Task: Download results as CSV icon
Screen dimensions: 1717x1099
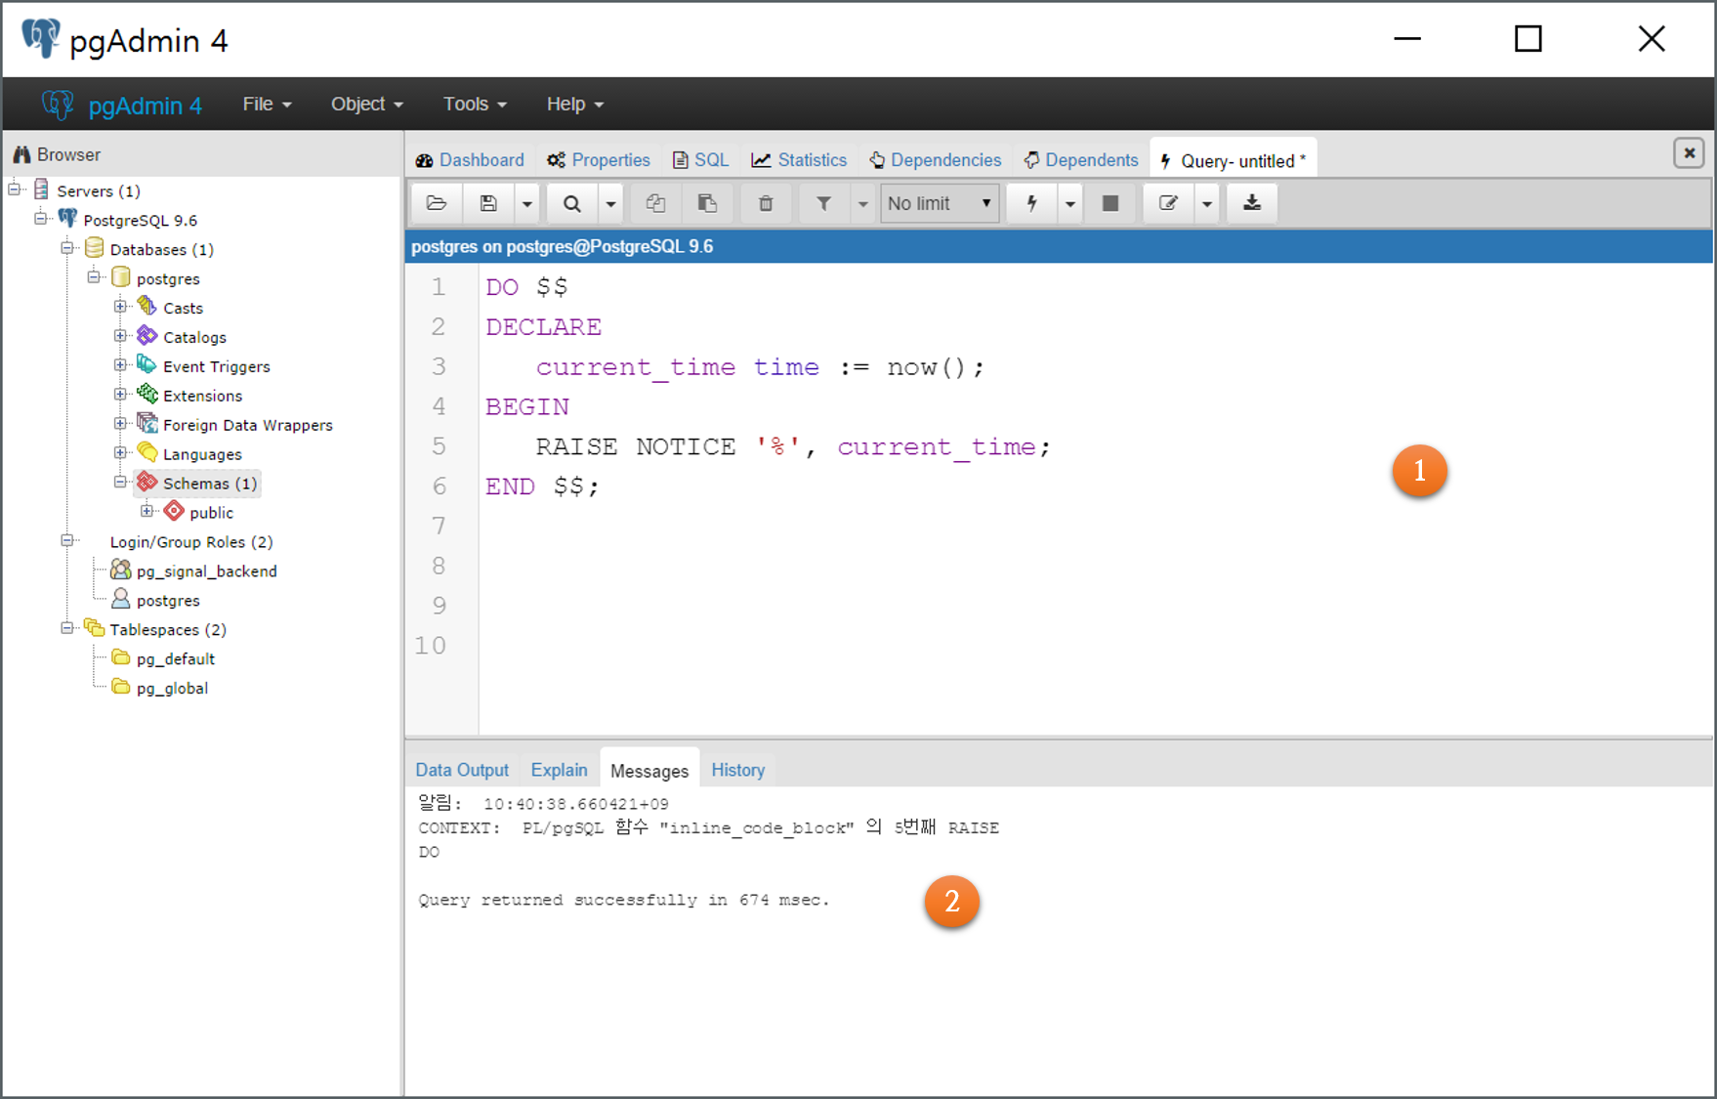Action: [1252, 203]
